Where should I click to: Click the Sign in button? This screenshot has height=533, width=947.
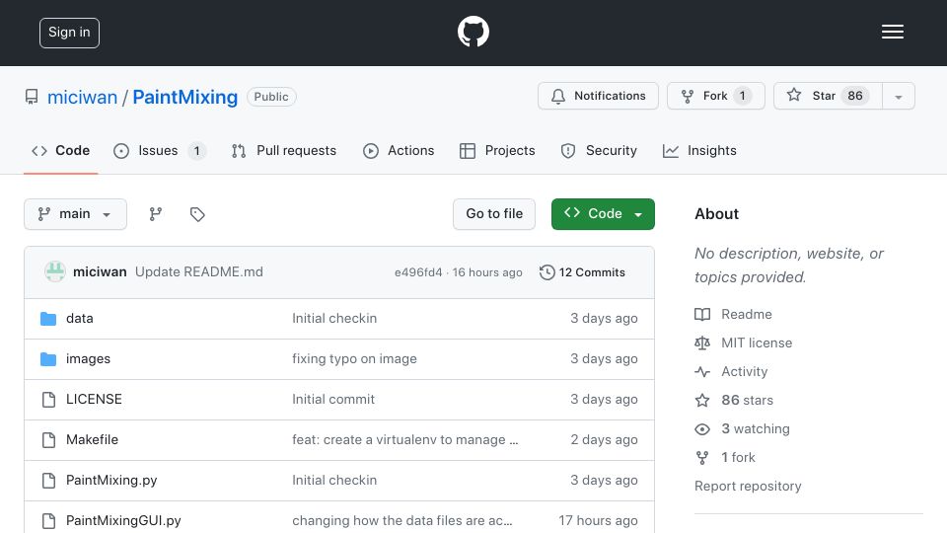pyautogui.click(x=69, y=33)
